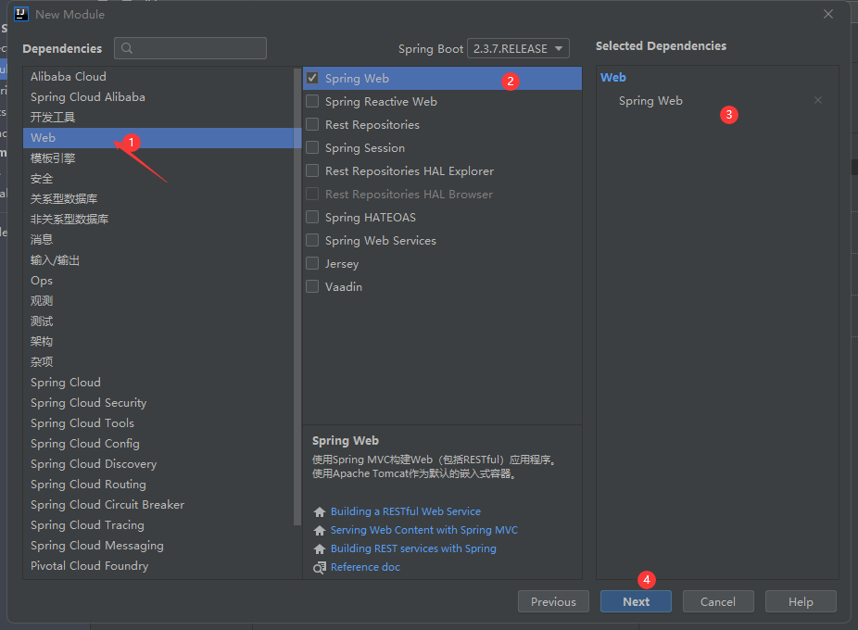858x630 pixels.
Task: Go back with the Previous button
Action: [x=553, y=601]
